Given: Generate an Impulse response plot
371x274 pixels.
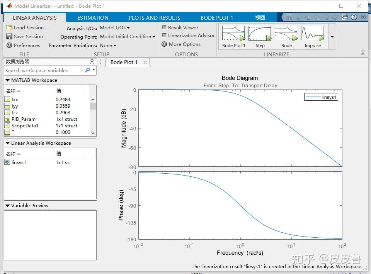Looking at the screenshot, I should [x=312, y=35].
